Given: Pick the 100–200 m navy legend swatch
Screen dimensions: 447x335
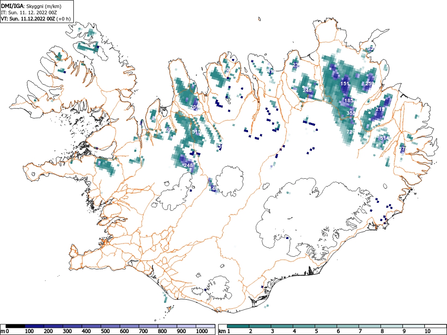Looking at the screenshot, I should (34, 326).
